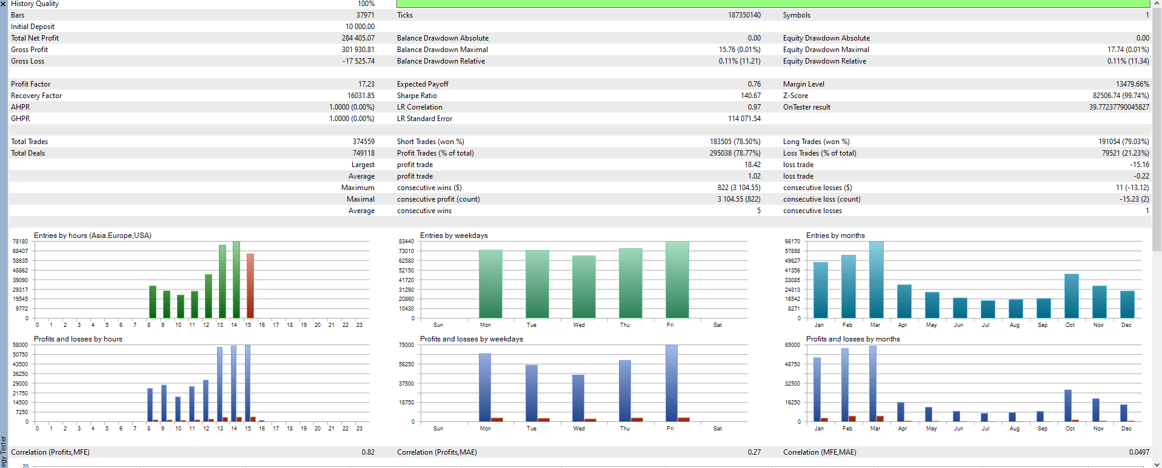
Task: Select the Total Net Profit value 284 405.07
Action: (x=358, y=38)
